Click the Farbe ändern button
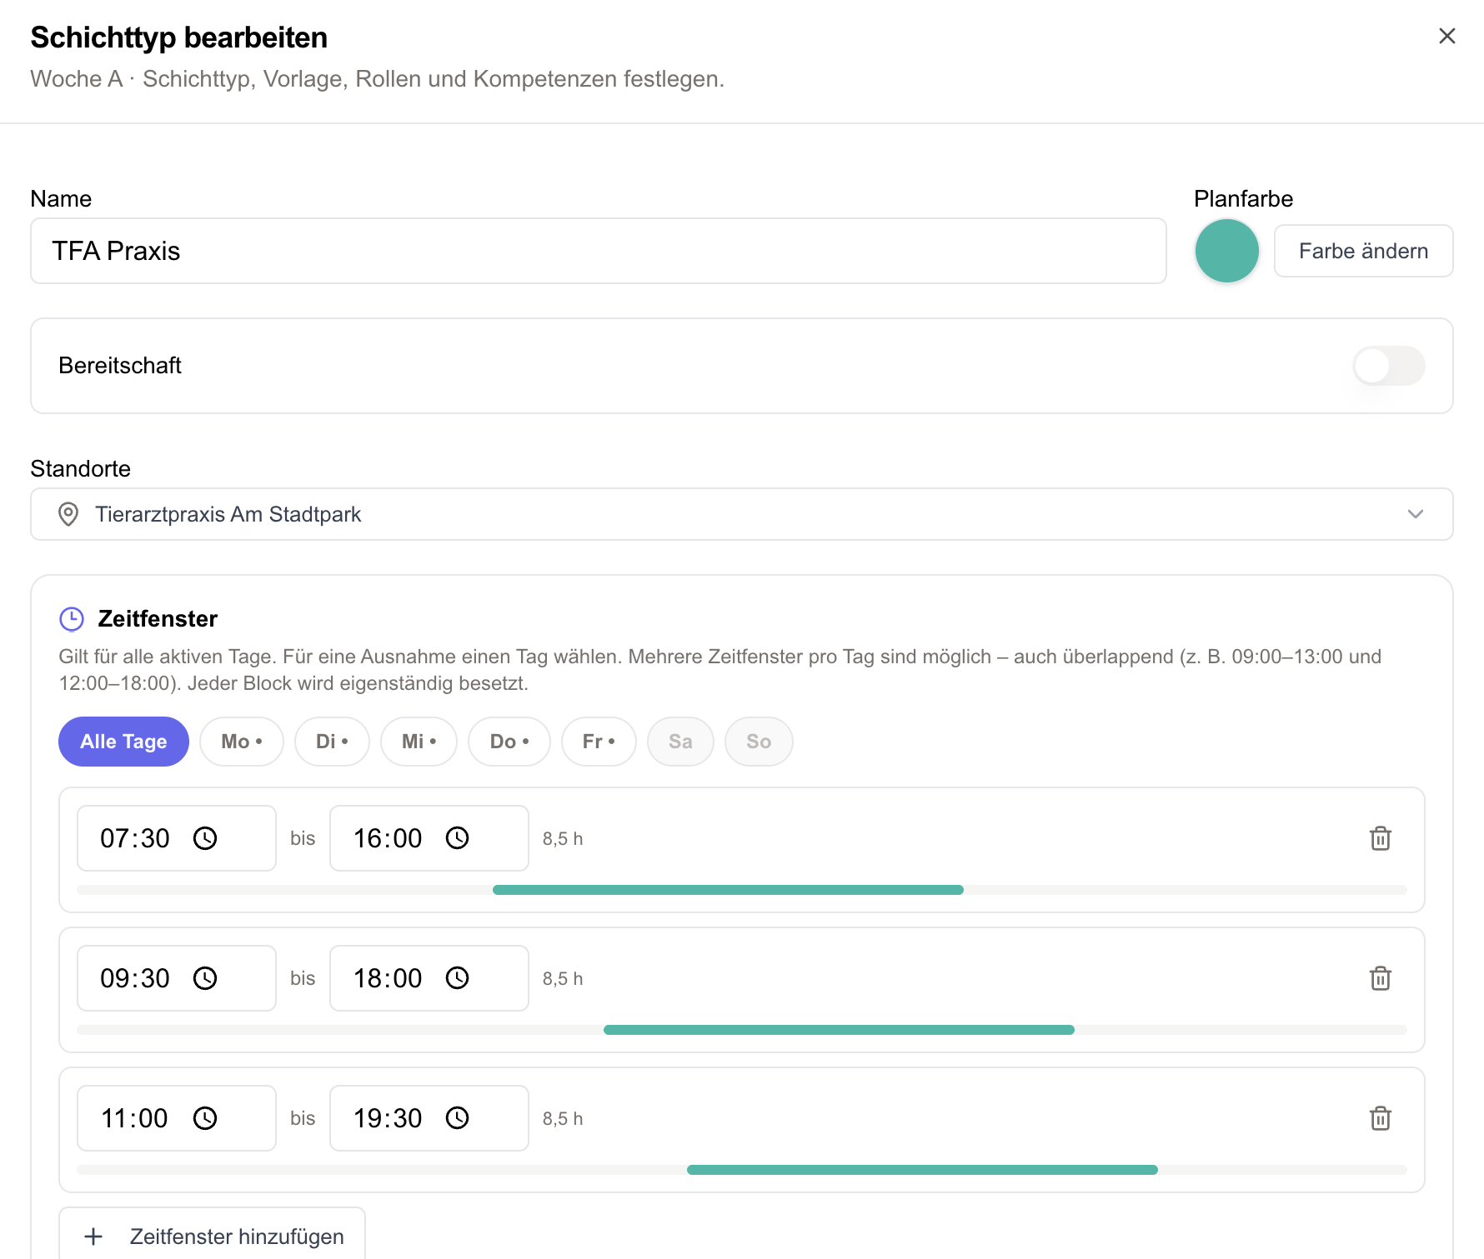The width and height of the screenshot is (1484, 1259). coord(1363,251)
